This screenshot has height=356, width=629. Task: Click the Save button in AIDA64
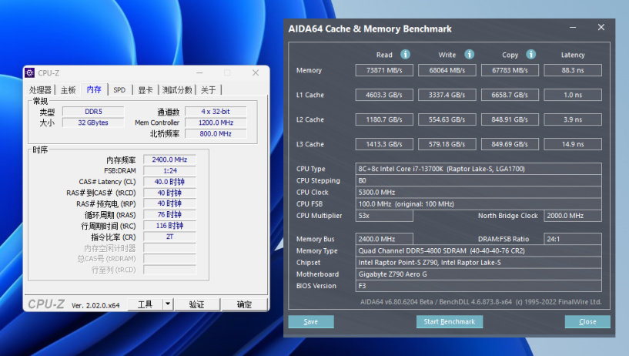(311, 321)
